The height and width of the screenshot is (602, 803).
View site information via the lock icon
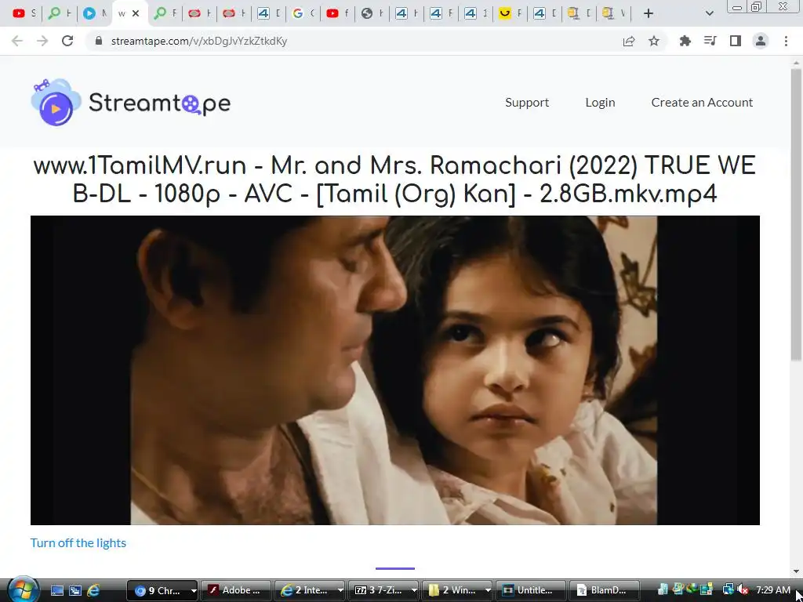[x=99, y=41]
